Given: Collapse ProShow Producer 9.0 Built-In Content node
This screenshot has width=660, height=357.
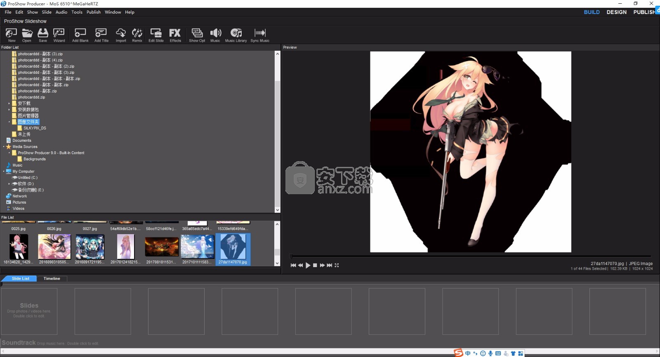Looking at the screenshot, I should pos(9,153).
